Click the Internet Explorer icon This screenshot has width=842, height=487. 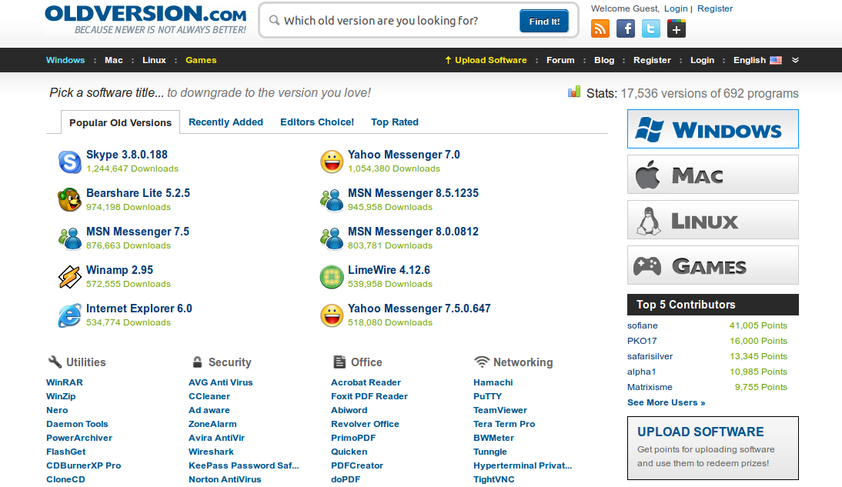click(x=70, y=315)
